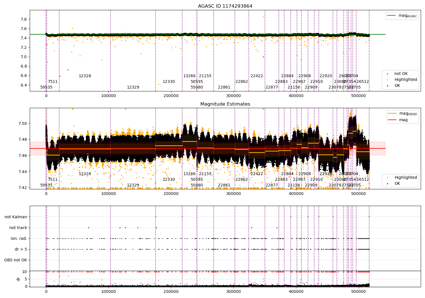Image resolution: width=425 pixels, height=298 pixels.
Task: Click obsid label '55080' in middle plot
Action: click(x=197, y=185)
